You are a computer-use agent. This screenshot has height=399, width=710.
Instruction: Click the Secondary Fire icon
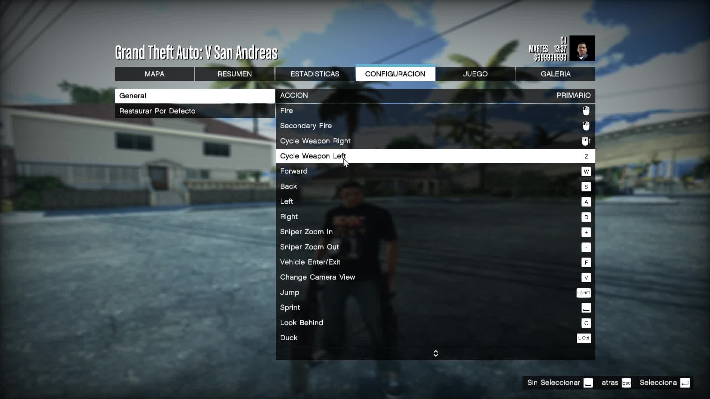coord(586,126)
